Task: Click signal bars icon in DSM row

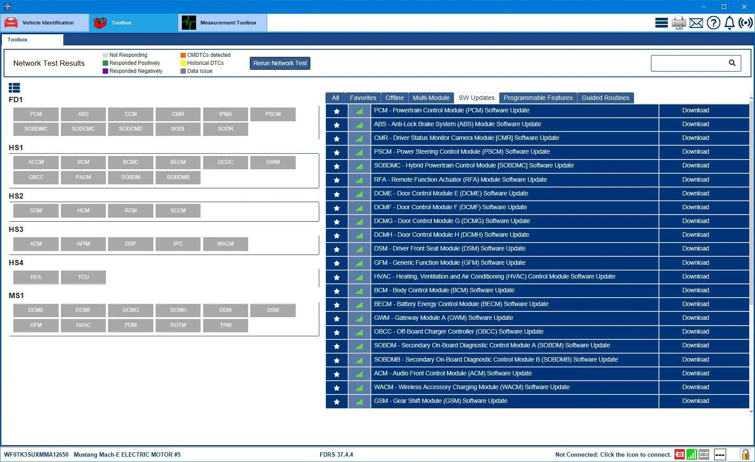Action: [x=359, y=249]
